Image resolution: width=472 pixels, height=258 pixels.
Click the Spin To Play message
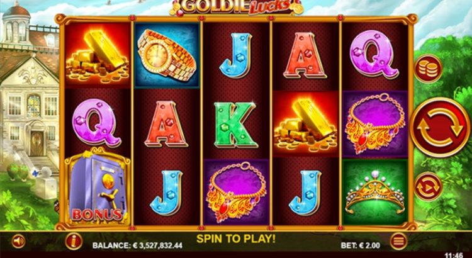coord(236,238)
